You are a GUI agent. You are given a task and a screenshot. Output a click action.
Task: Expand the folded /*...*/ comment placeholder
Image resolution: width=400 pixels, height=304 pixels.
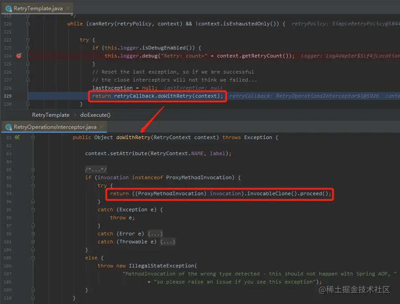coord(96,169)
